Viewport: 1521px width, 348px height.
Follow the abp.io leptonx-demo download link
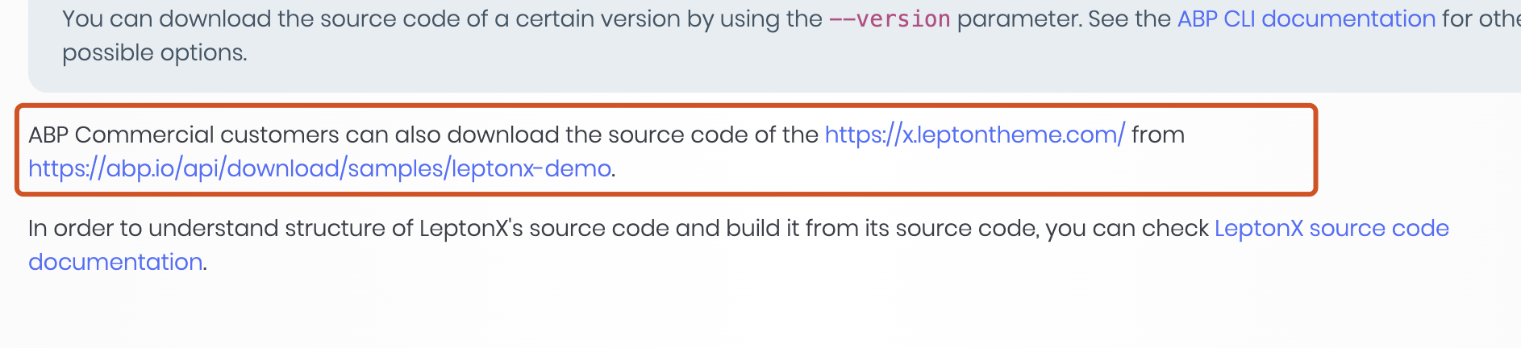[319, 168]
